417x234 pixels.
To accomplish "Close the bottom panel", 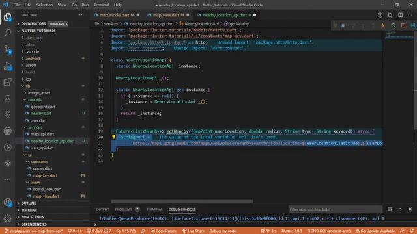I will coord(410,209).
